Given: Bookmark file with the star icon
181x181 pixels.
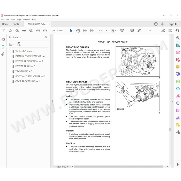Looking at the screenshot, I should coord(10,31).
